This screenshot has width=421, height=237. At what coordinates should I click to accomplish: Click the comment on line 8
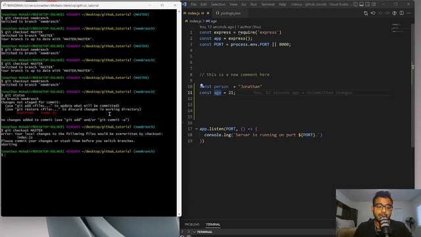(x=234, y=74)
